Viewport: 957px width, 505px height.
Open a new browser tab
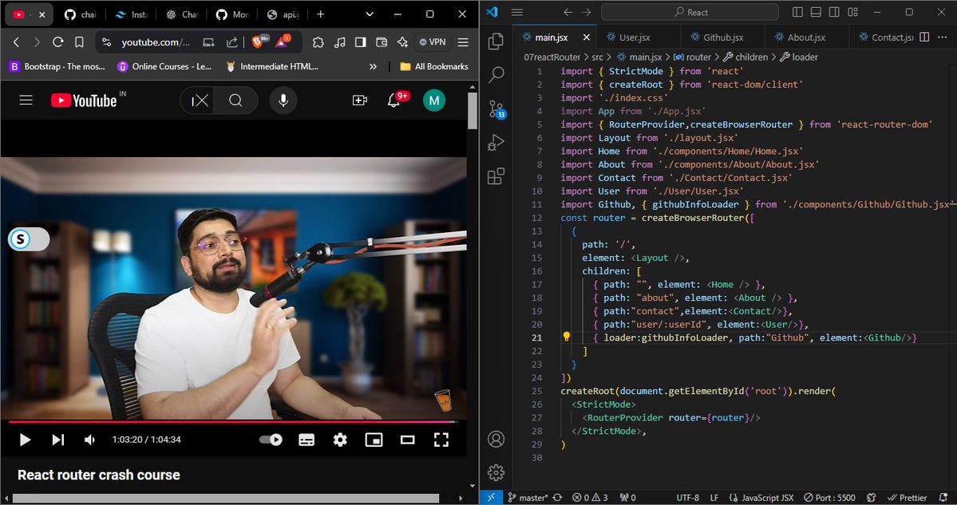[x=320, y=14]
